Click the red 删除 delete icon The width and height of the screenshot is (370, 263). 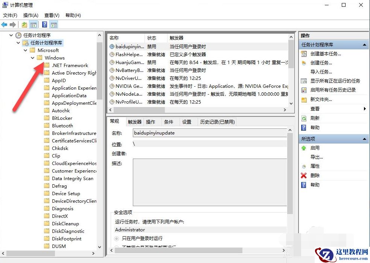click(303, 175)
